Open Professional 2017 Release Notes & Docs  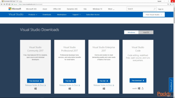69,85
